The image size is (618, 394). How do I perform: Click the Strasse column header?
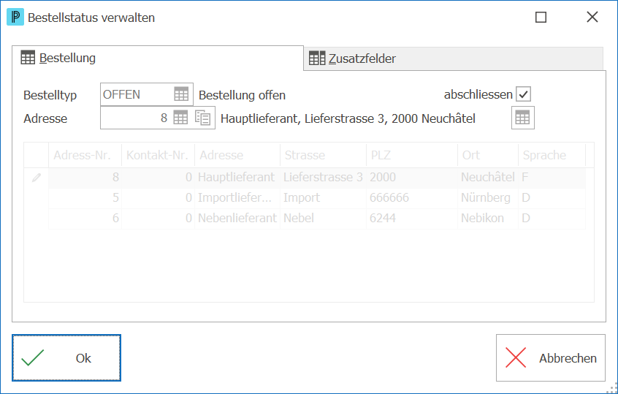pos(323,155)
